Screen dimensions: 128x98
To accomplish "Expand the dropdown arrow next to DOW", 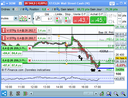I will point(7,4).
